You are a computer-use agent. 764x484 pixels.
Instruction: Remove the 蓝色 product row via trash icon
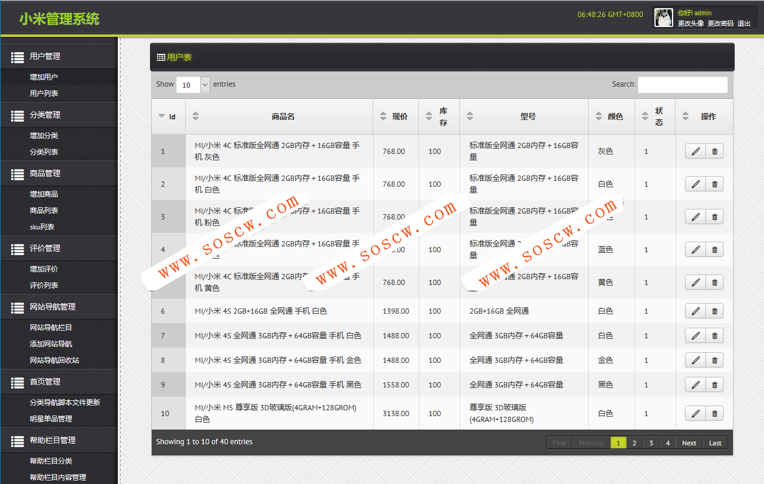714,250
